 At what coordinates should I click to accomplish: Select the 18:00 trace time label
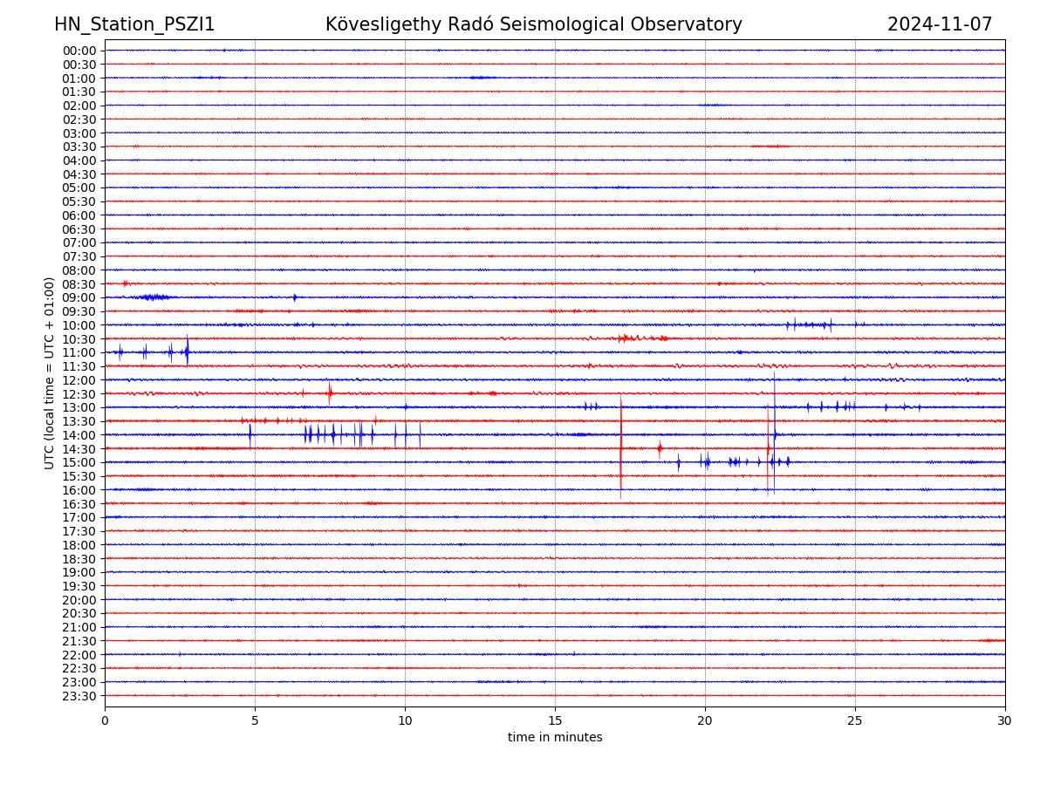click(79, 545)
